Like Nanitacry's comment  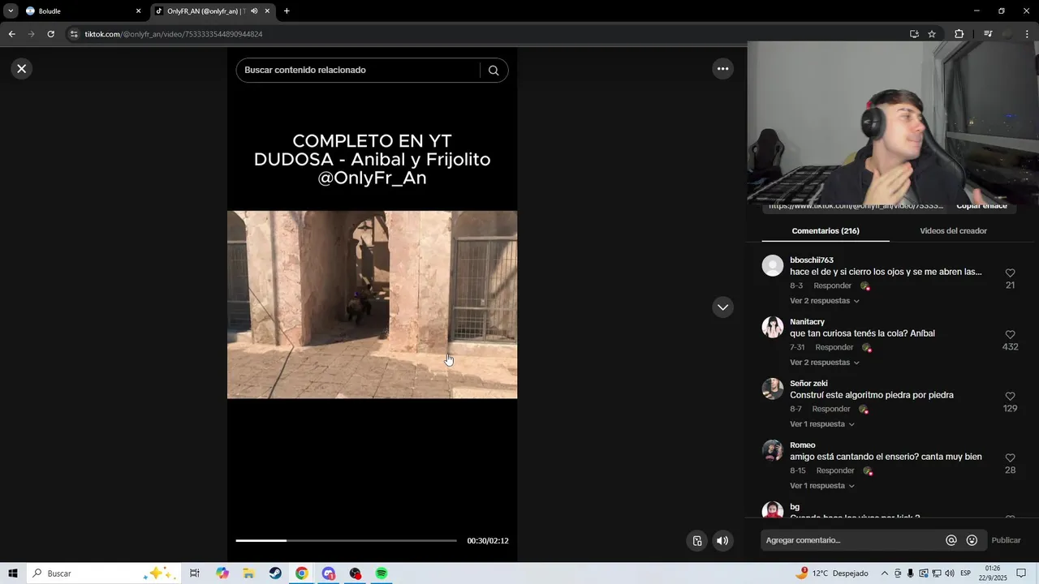point(1010,335)
